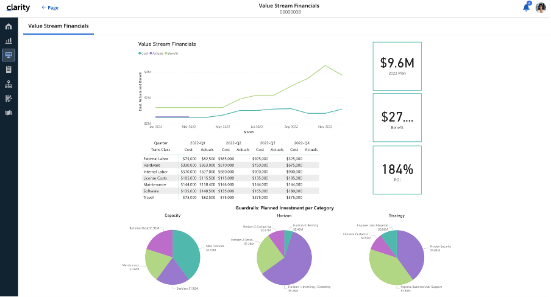Select the 2022-Q1 column header in table
Screen dimensions: 551x297
coord(198,143)
